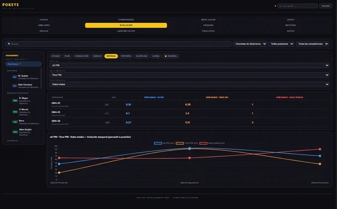Open the Scout section
337x209 pixels.
[x=290, y=19]
